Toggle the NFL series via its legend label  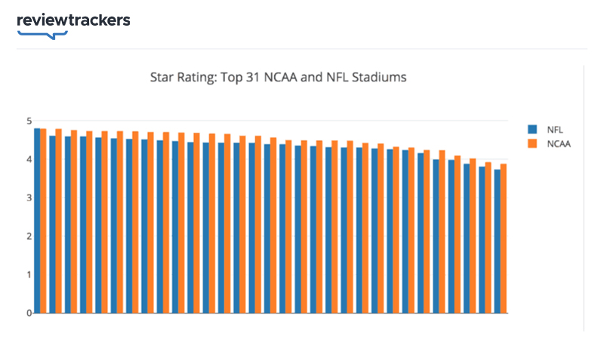click(x=554, y=129)
